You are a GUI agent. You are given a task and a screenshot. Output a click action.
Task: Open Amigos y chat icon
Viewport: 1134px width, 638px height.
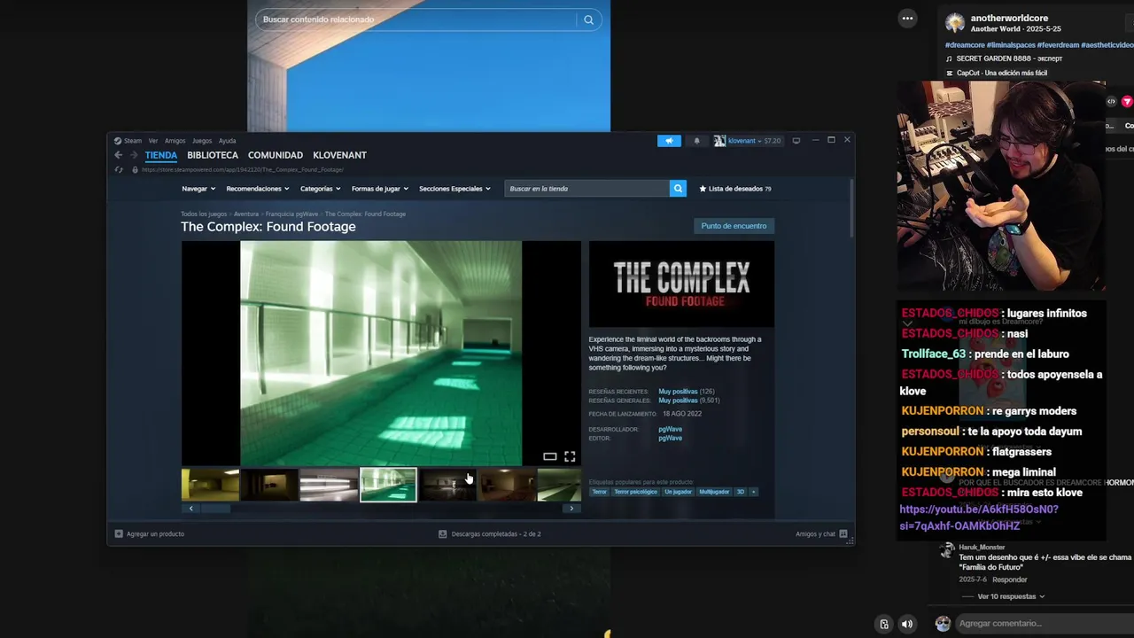[x=843, y=533]
